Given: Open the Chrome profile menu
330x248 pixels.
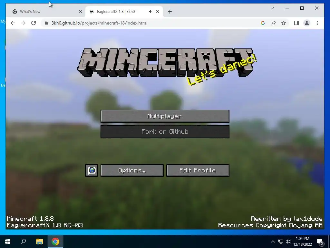Looking at the screenshot, I should 307,23.
